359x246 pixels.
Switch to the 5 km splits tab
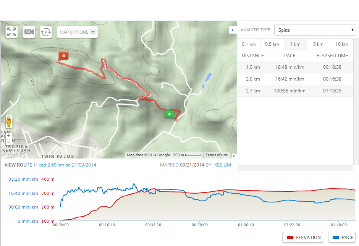click(x=318, y=44)
